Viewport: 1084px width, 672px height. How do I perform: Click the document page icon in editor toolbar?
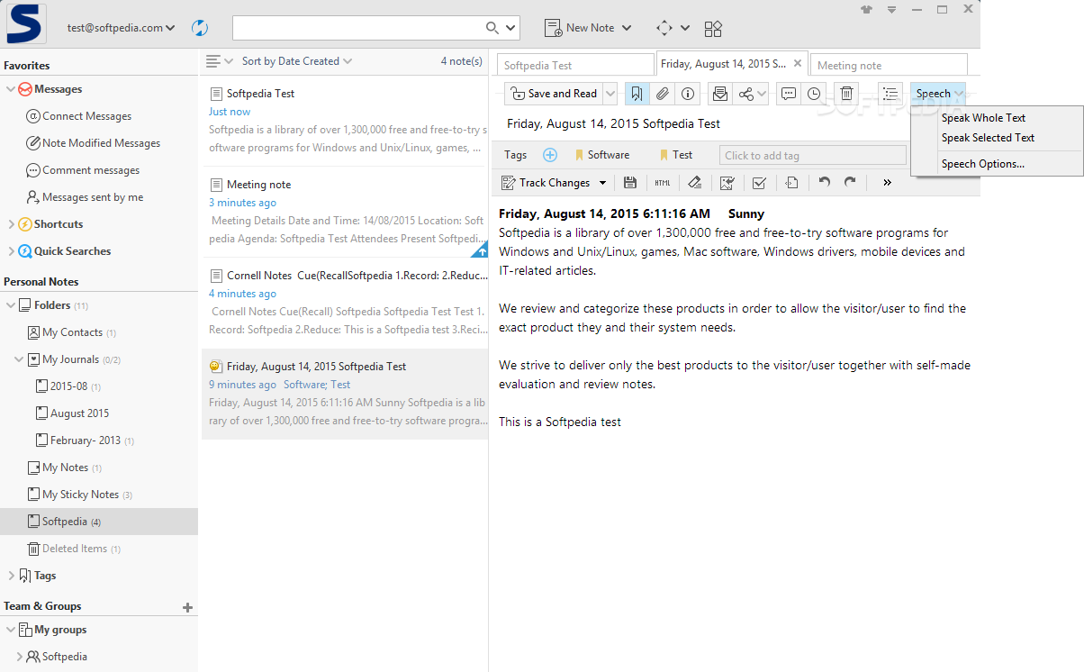791,183
